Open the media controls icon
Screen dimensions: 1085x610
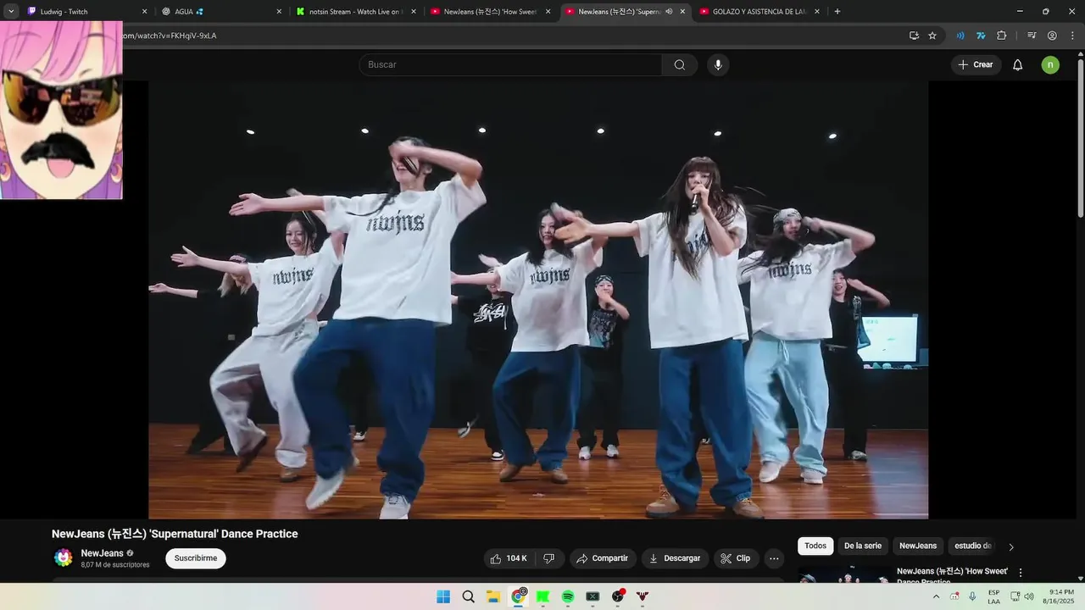(x=1032, y=36)
